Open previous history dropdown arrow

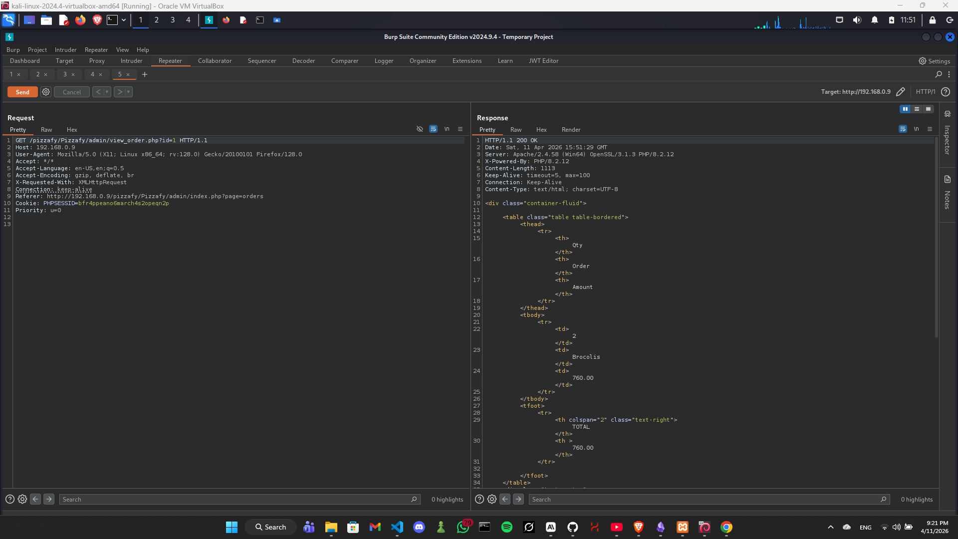107,92
